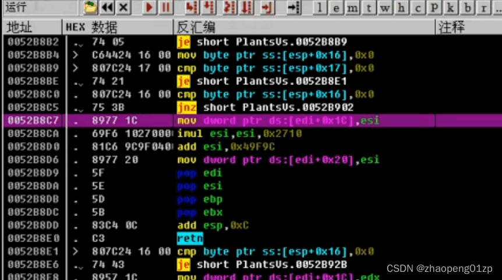Screen dimensions: 502x280
Task: Select je short PlantsVs.0052B8B9 instruction
Action: [x=262, y=42]
